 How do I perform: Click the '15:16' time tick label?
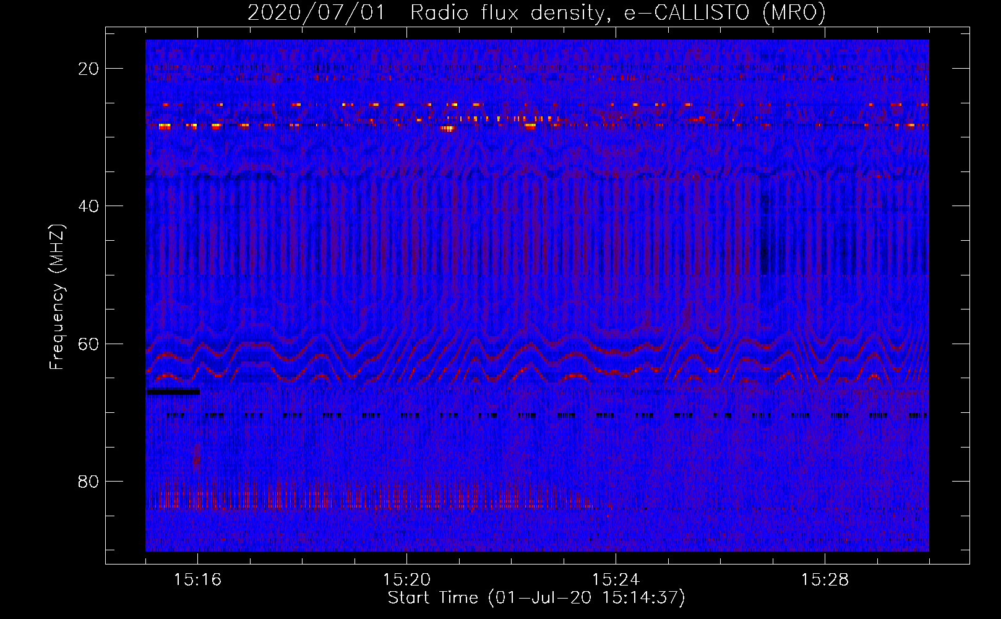pos(197,579)
